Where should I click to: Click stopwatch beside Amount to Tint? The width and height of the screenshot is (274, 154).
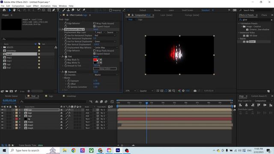(66, 65)
